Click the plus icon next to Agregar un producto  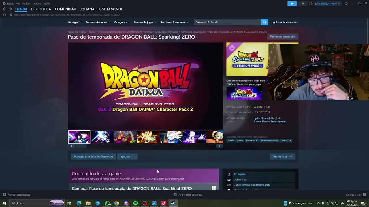click(x=4, y=195)
